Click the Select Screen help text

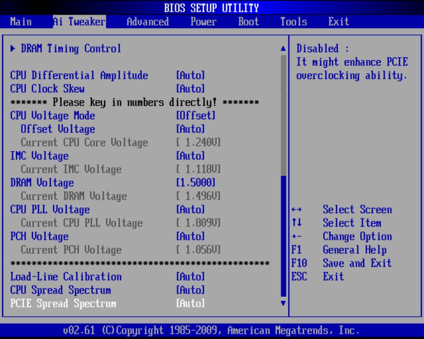[x=357, y=210]
